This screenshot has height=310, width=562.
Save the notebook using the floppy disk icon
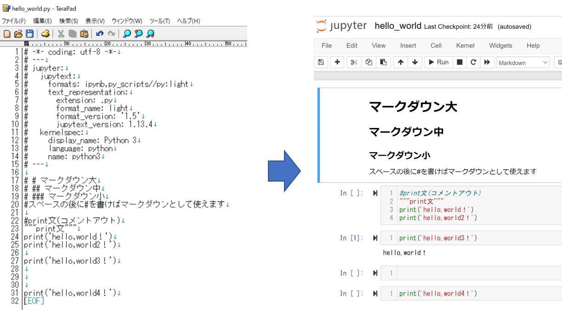click(x=321, y=62)
